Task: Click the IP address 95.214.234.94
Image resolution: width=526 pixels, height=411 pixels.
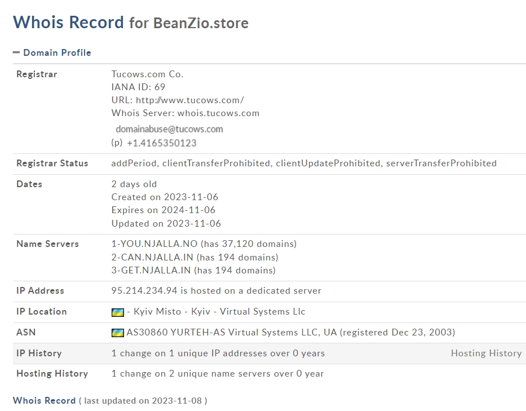Action: click(x=144, y=290)
